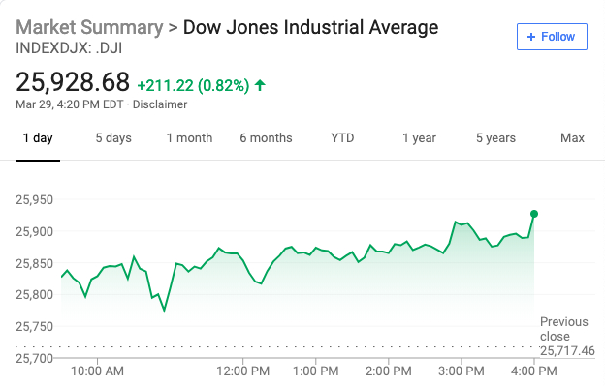Click the Dow Jones Industrial Average title
This screenshot has width=605, height=386.
310,28
